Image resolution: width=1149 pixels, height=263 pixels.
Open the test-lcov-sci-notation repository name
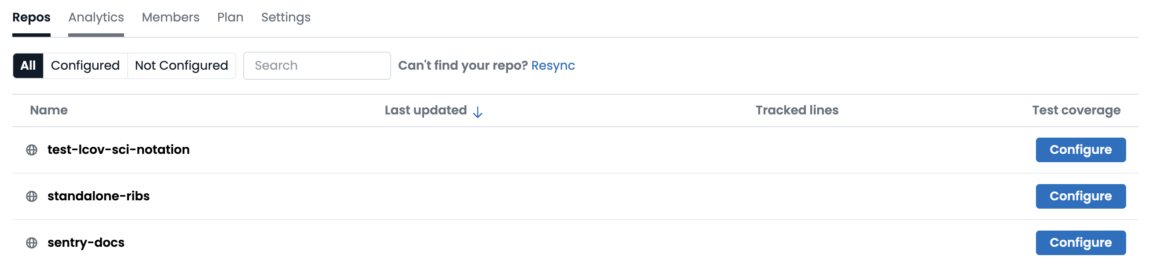(119, 150)
